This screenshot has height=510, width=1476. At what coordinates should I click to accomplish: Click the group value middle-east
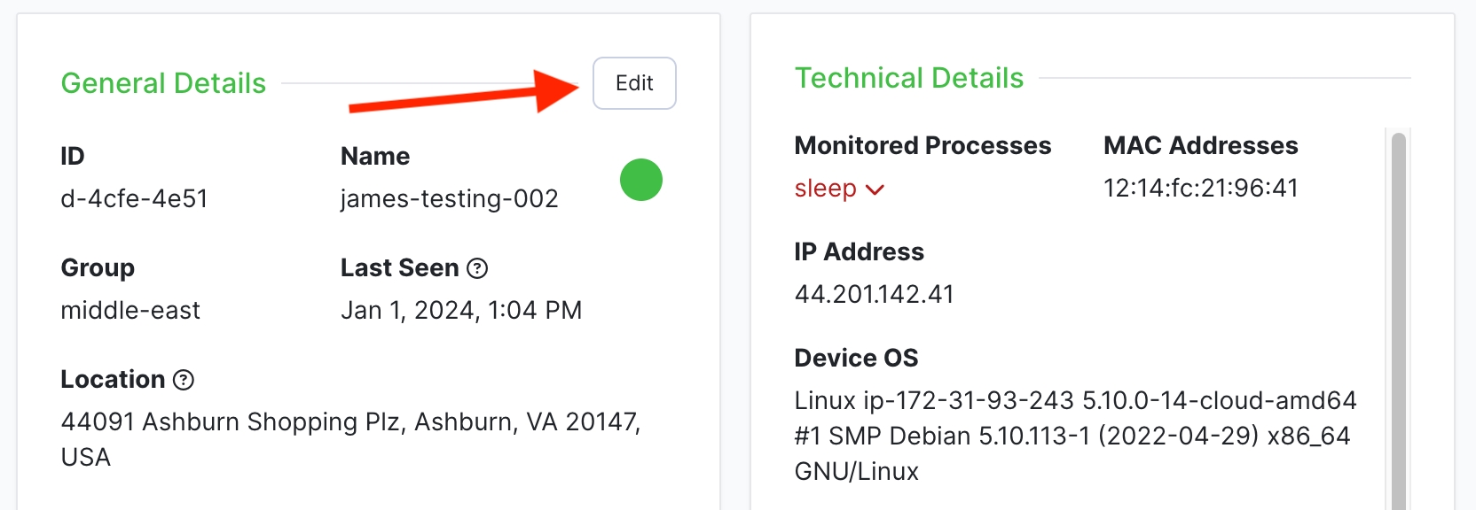130,310
